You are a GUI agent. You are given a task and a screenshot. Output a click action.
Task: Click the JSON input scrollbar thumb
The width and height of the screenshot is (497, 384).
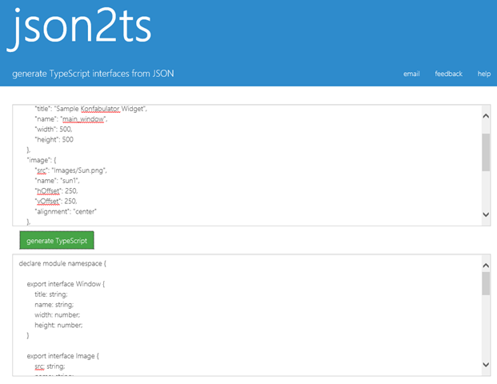point(486,152)
